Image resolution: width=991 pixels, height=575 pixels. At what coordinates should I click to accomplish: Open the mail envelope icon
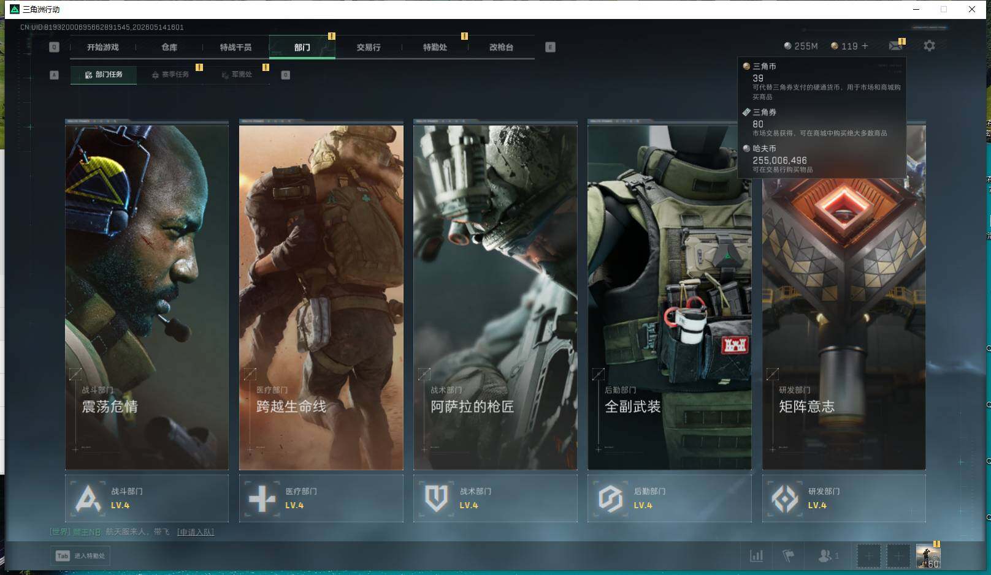895,46
